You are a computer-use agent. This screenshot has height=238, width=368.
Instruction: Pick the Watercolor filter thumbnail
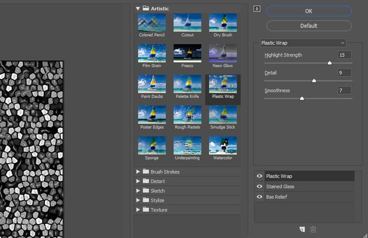click(223, 145)
